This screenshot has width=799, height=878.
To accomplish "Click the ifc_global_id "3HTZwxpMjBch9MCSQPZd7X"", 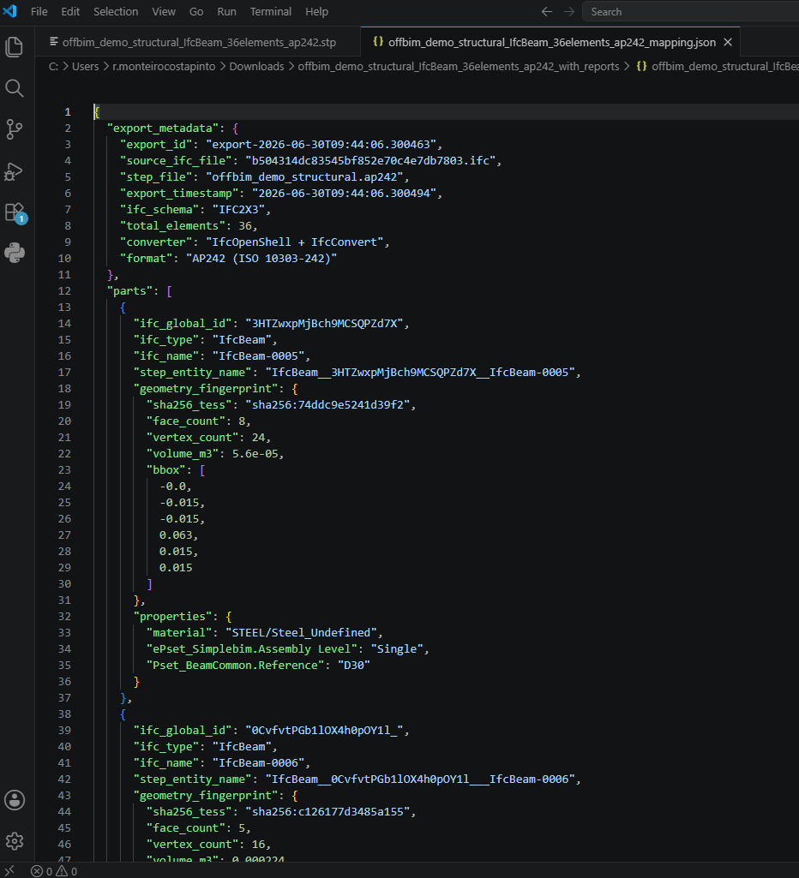I will tap(324, 324).
